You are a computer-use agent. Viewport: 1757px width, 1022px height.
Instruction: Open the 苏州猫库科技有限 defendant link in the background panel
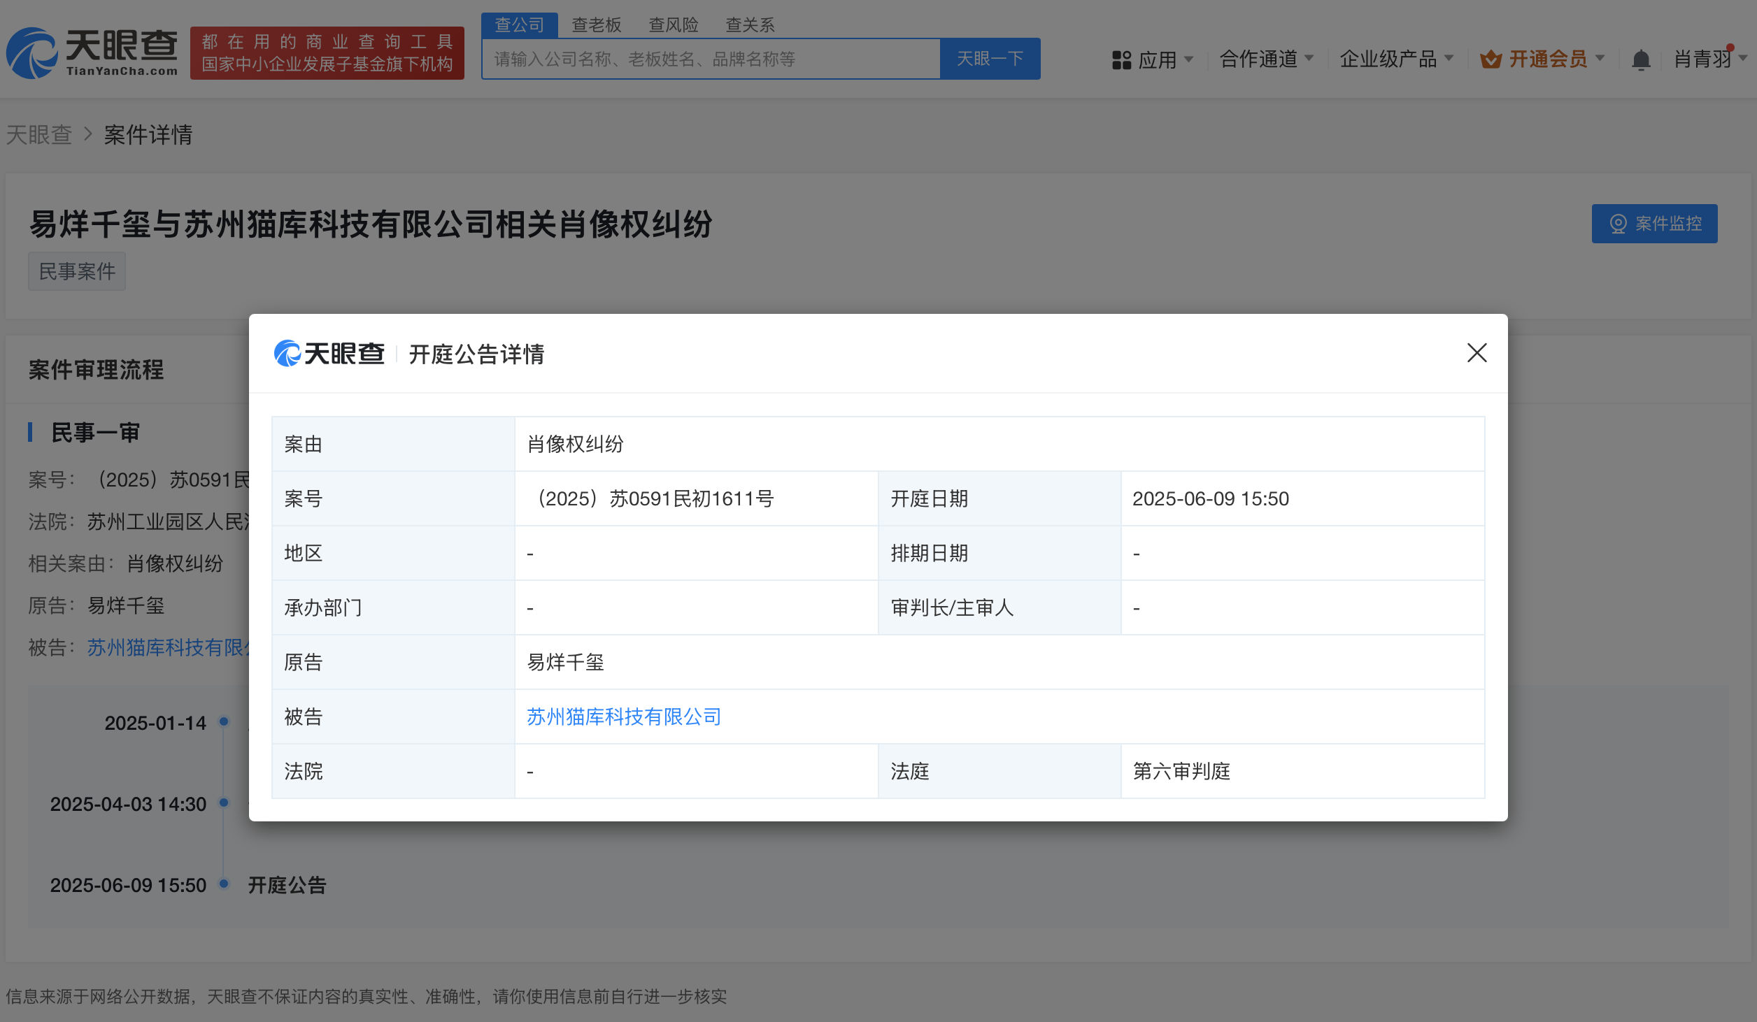pyautogui.click(x=168, y=647)
